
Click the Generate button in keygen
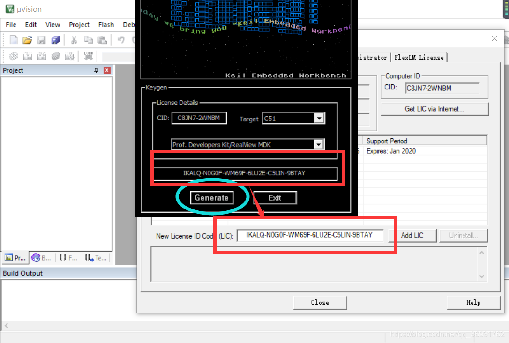pos(212,198)
